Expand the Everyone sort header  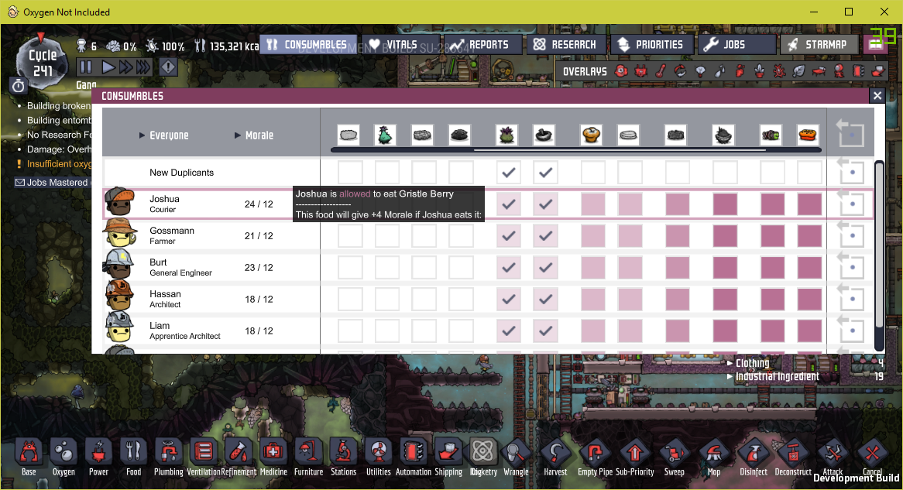[x=164, y=135]
